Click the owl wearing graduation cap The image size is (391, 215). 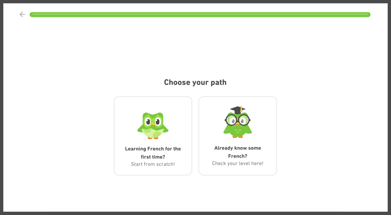[x=238, y=122]
